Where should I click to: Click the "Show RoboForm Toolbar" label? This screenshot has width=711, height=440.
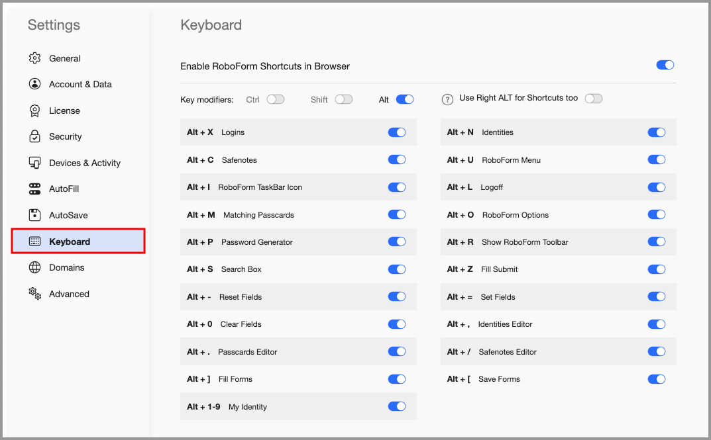525,242
